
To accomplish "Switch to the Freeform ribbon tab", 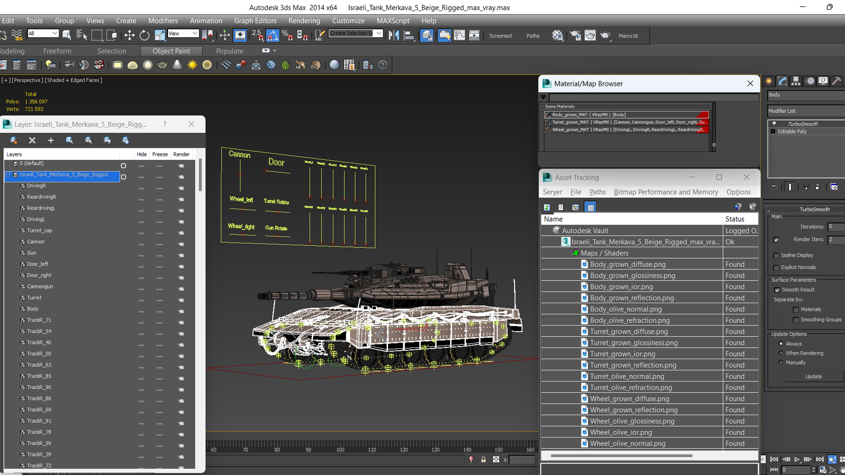I will point(57,51).
